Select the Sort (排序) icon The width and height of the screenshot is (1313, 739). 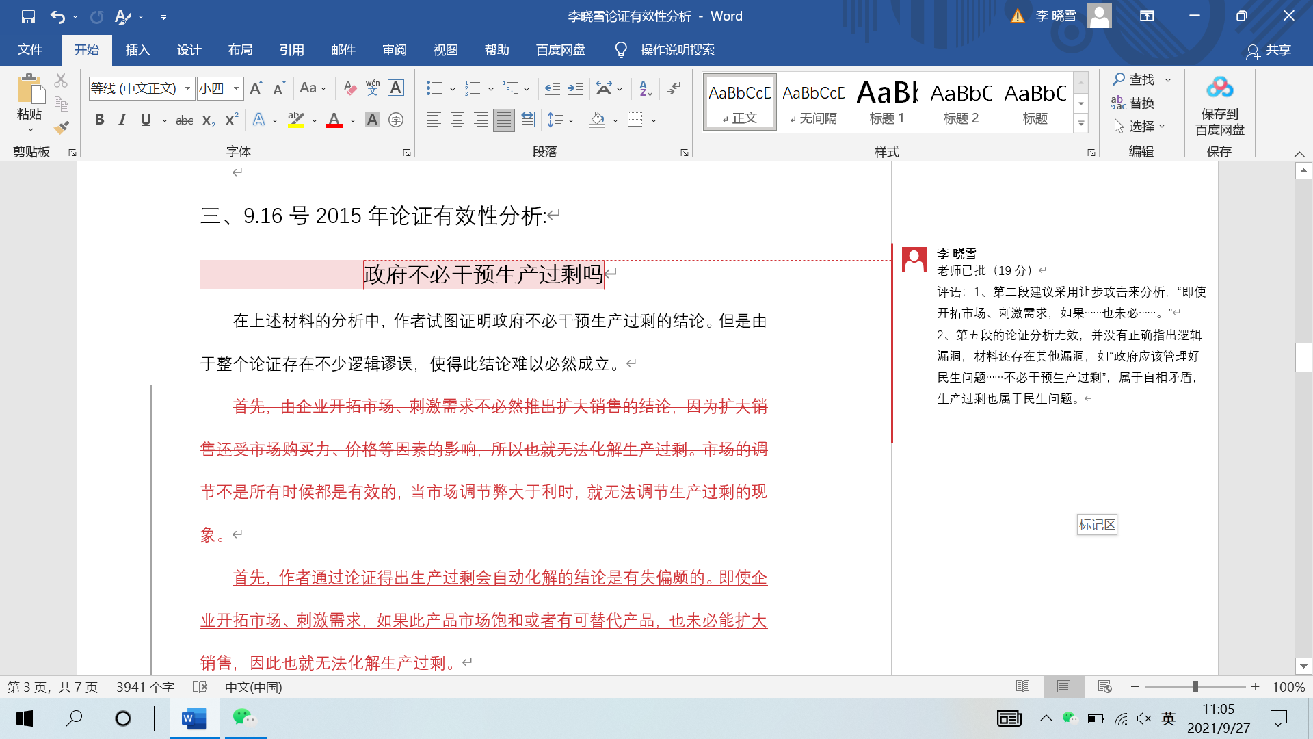point(644,88)
